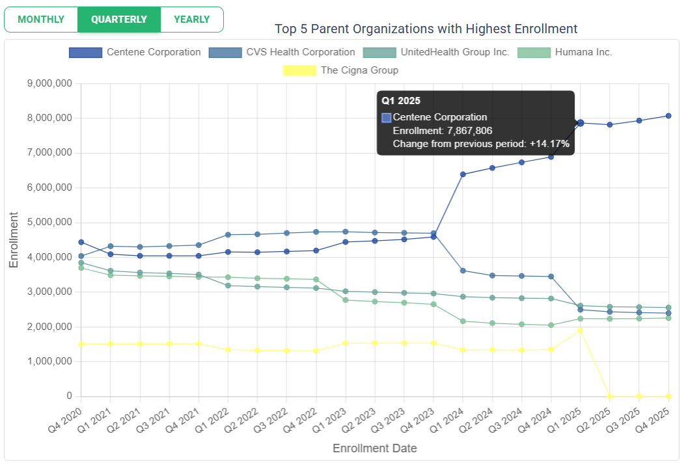Click Centene data point at Q4 2024

click(x=551, y=157)
